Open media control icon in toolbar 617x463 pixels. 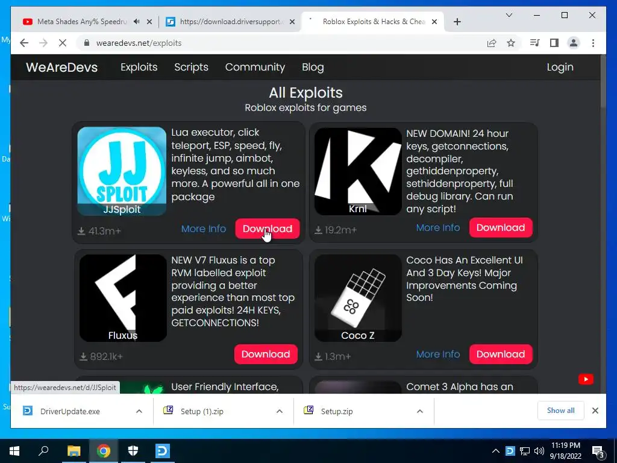(535, 43)
